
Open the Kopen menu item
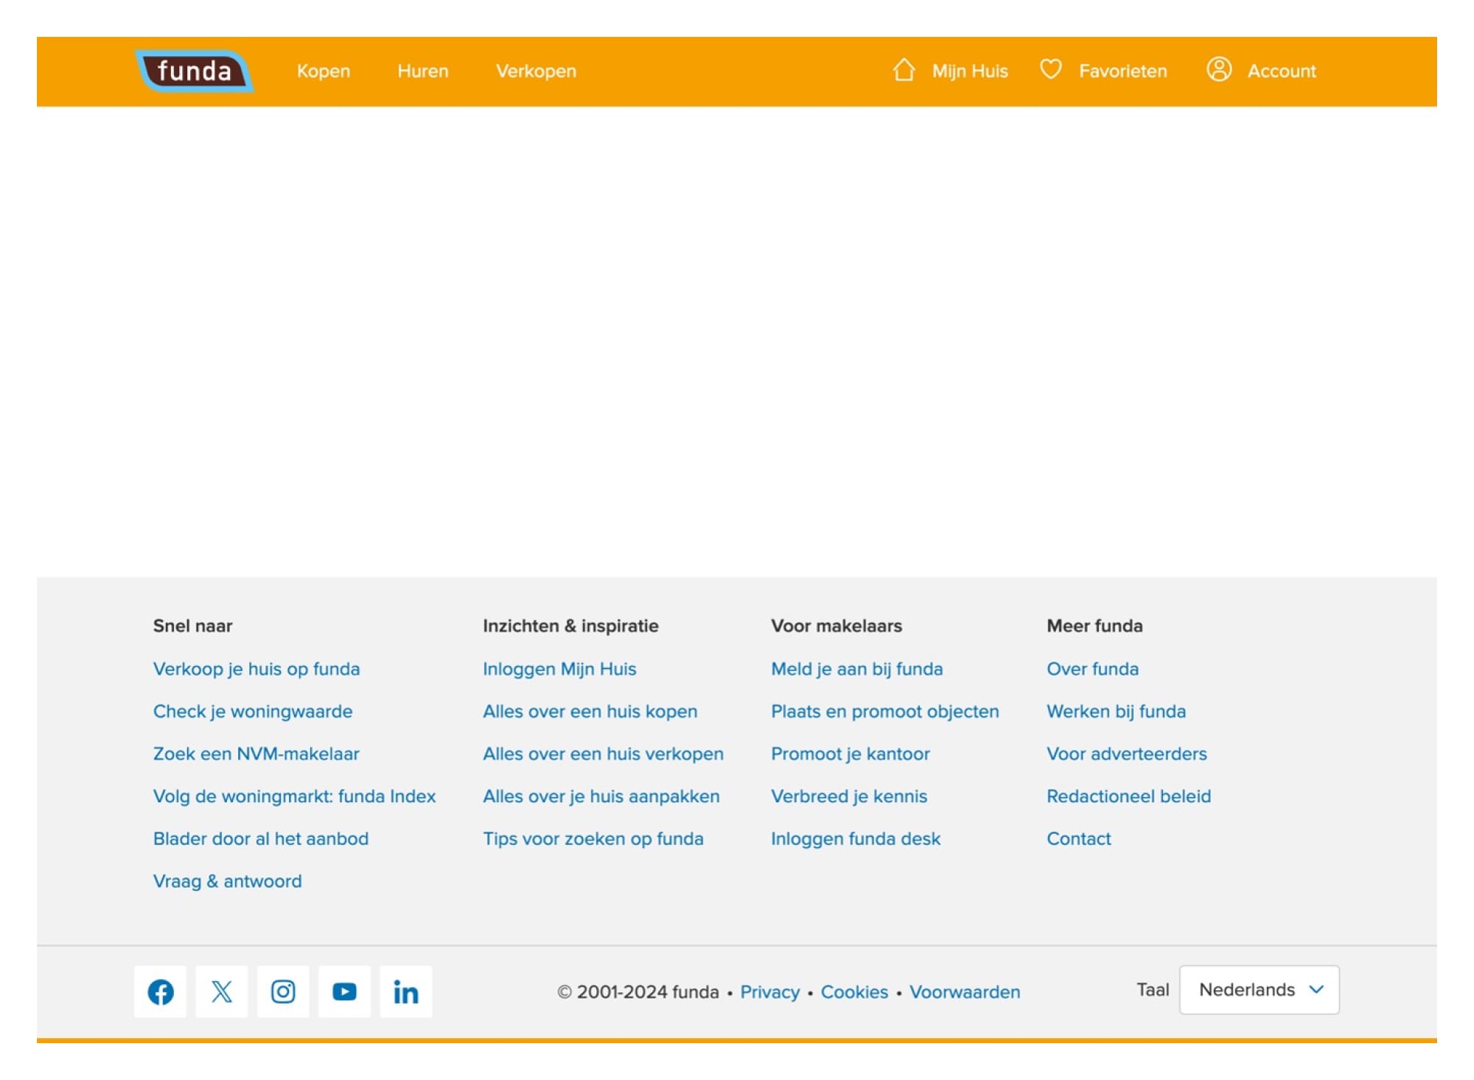pos(324,71)
